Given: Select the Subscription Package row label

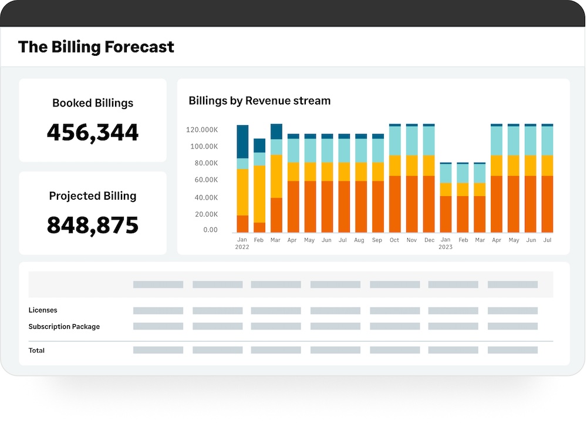Looking at the screenshot, I should pos(64,327).
